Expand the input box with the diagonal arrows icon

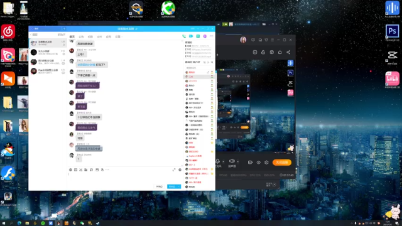pos(174,169)
